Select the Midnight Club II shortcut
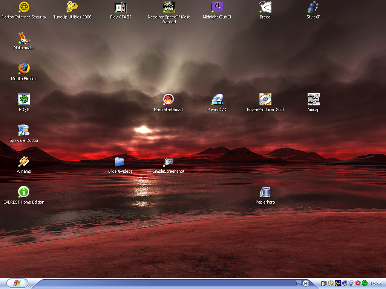The height and width of the screenshot is (289, 386). tap(217, 7)
